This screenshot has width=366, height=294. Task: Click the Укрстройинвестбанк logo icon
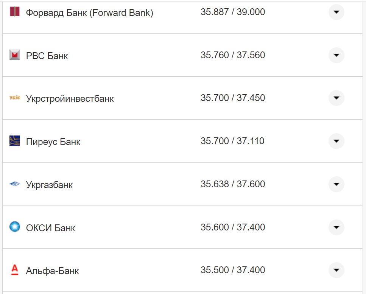point(14,98)
